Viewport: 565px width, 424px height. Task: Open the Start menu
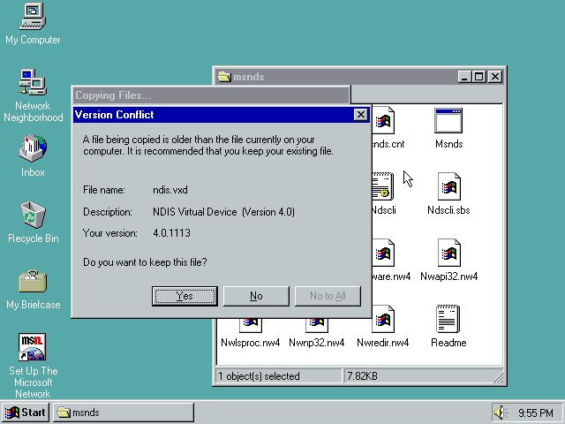(26, 413)
